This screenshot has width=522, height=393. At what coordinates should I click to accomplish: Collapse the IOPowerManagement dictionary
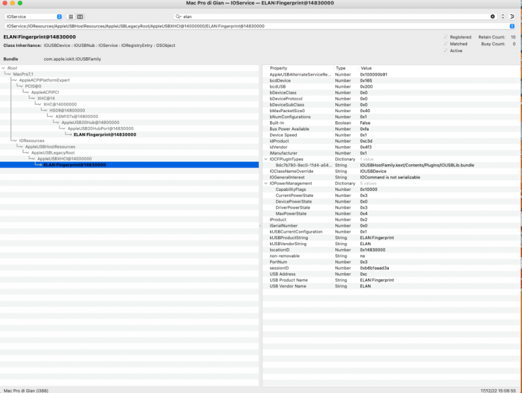tap(266, 184)
